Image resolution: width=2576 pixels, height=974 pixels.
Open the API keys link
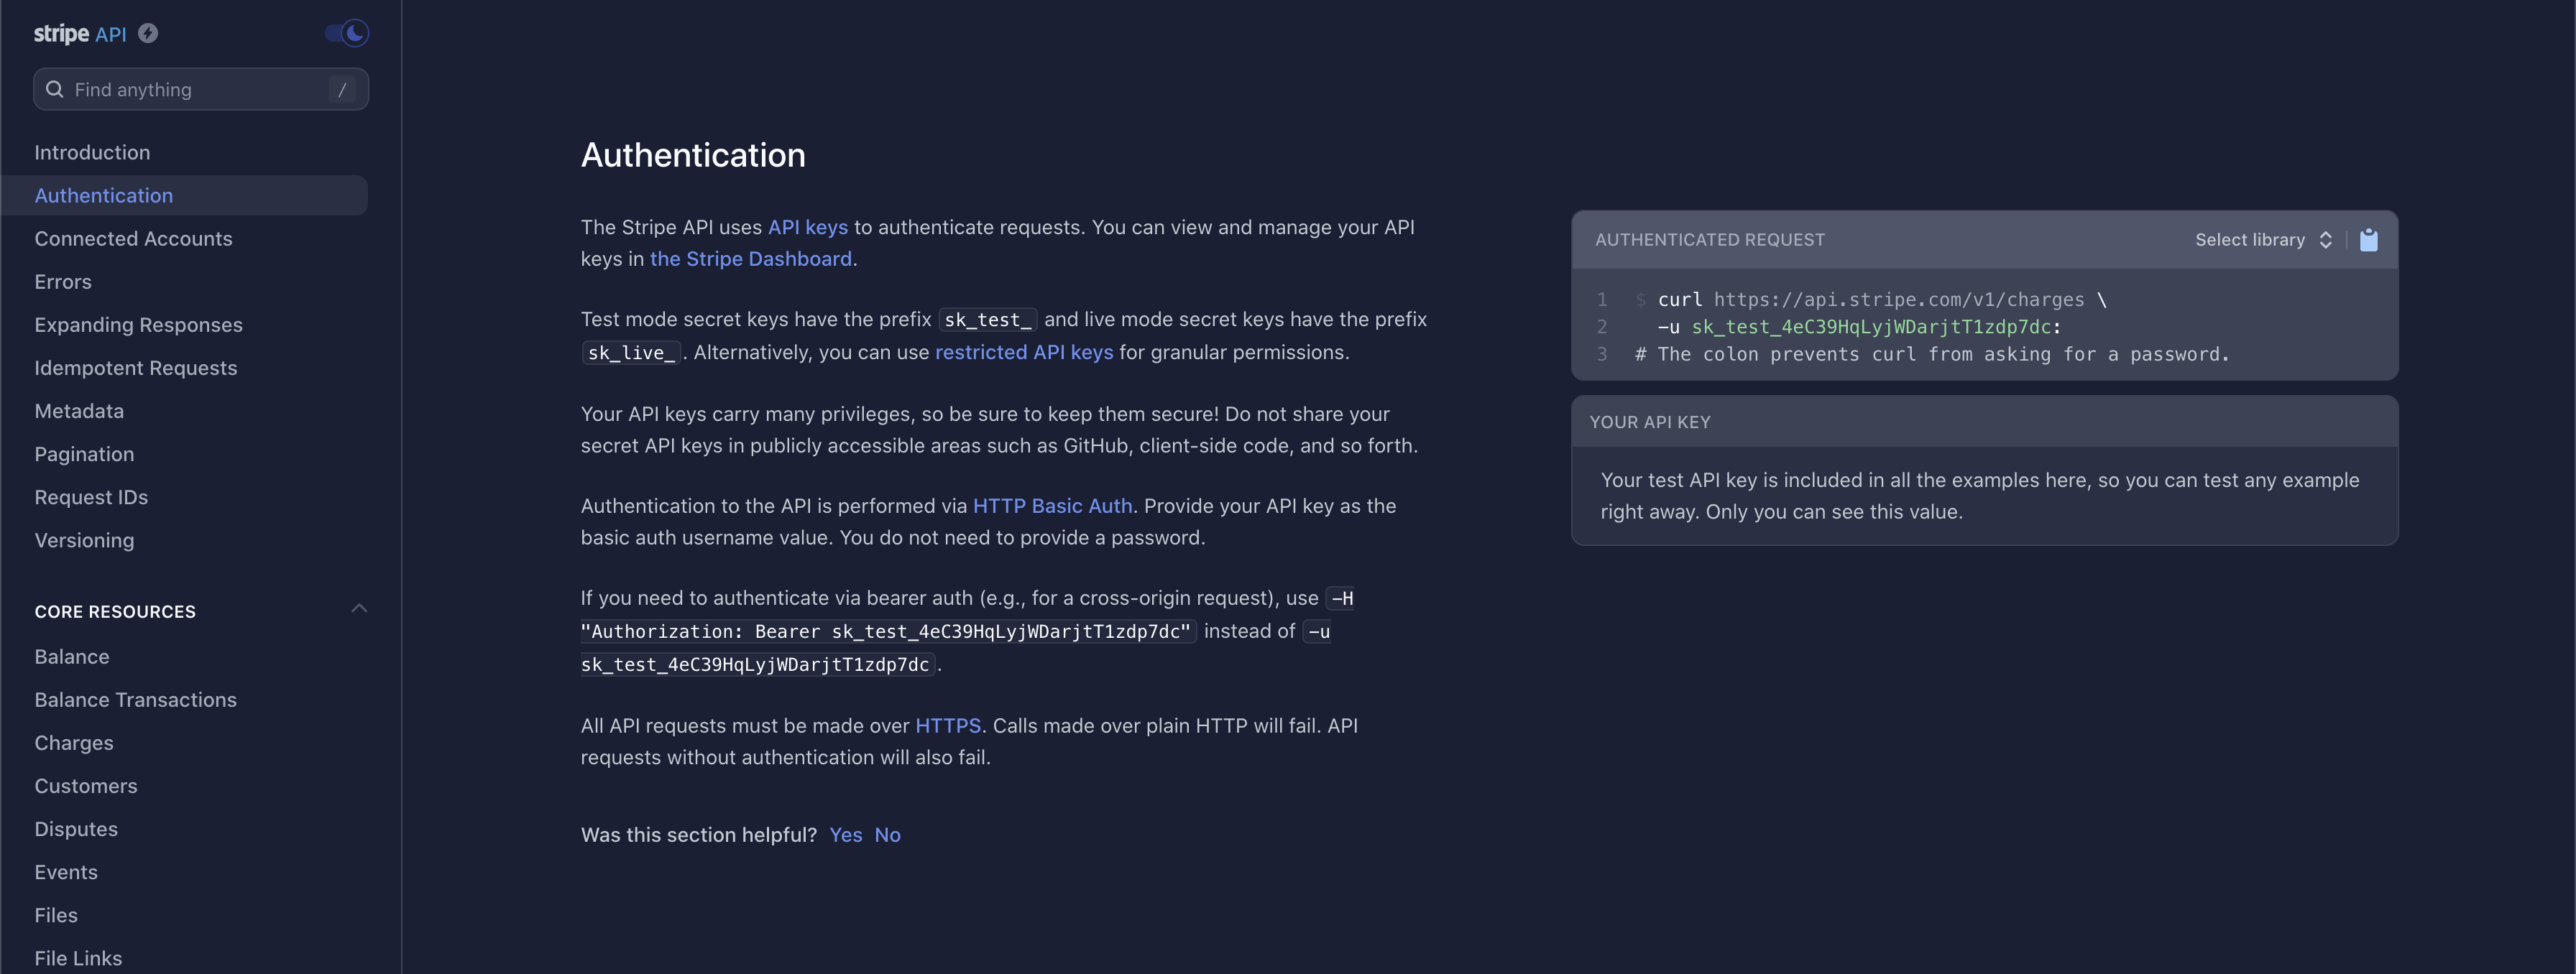(x=807, y=228)
